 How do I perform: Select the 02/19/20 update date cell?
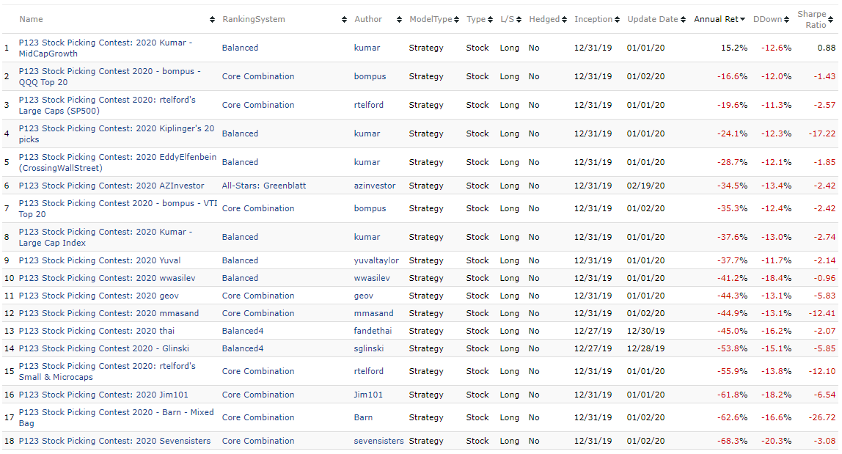[x=645, y=186]
